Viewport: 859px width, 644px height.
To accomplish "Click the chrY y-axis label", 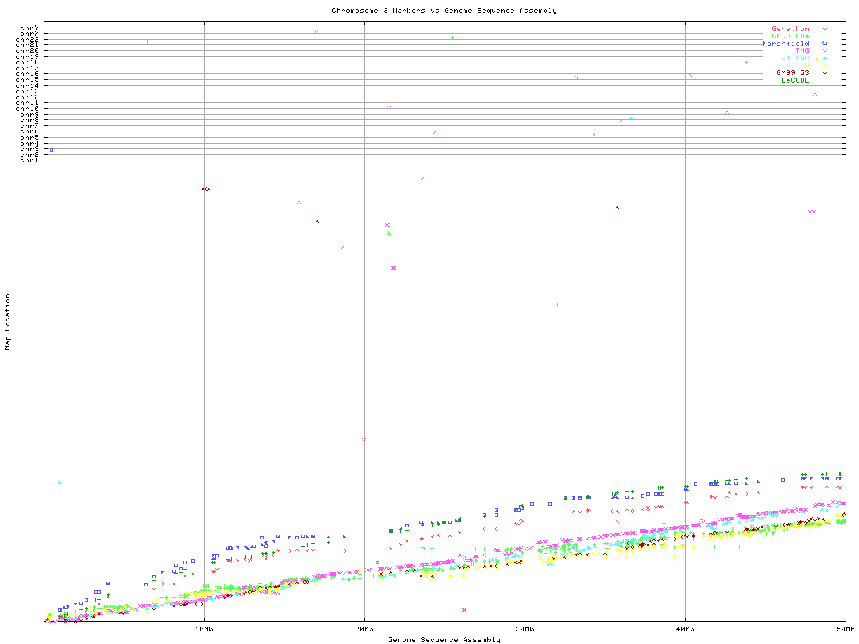I will click(x=30, y=28).
